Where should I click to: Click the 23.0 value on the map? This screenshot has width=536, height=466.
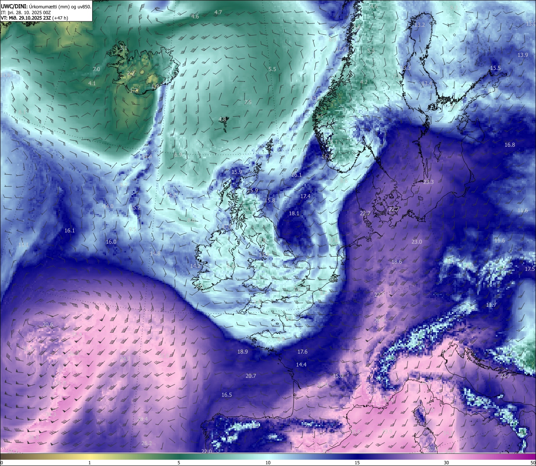[417, 242]
